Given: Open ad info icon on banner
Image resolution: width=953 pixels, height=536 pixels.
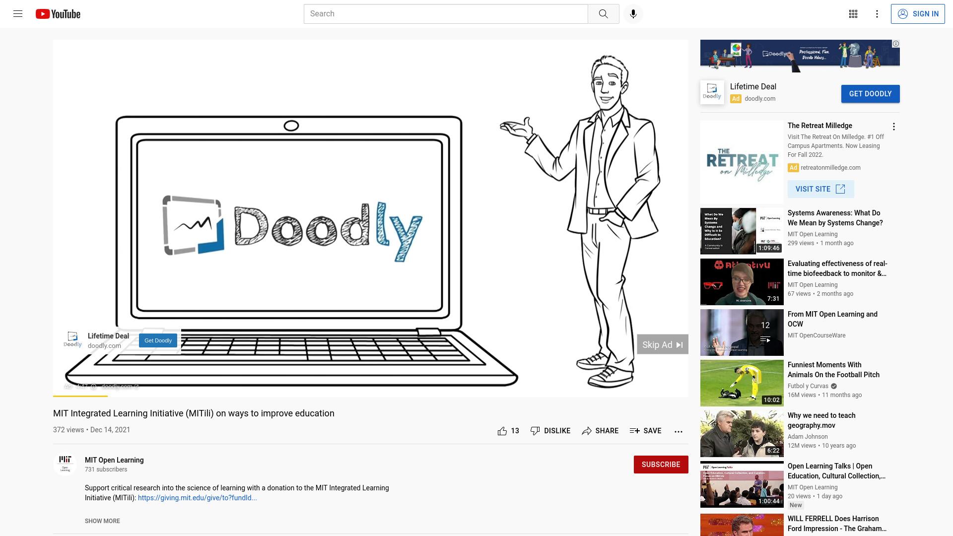Looking at the screenshot, I should point(896,44).
